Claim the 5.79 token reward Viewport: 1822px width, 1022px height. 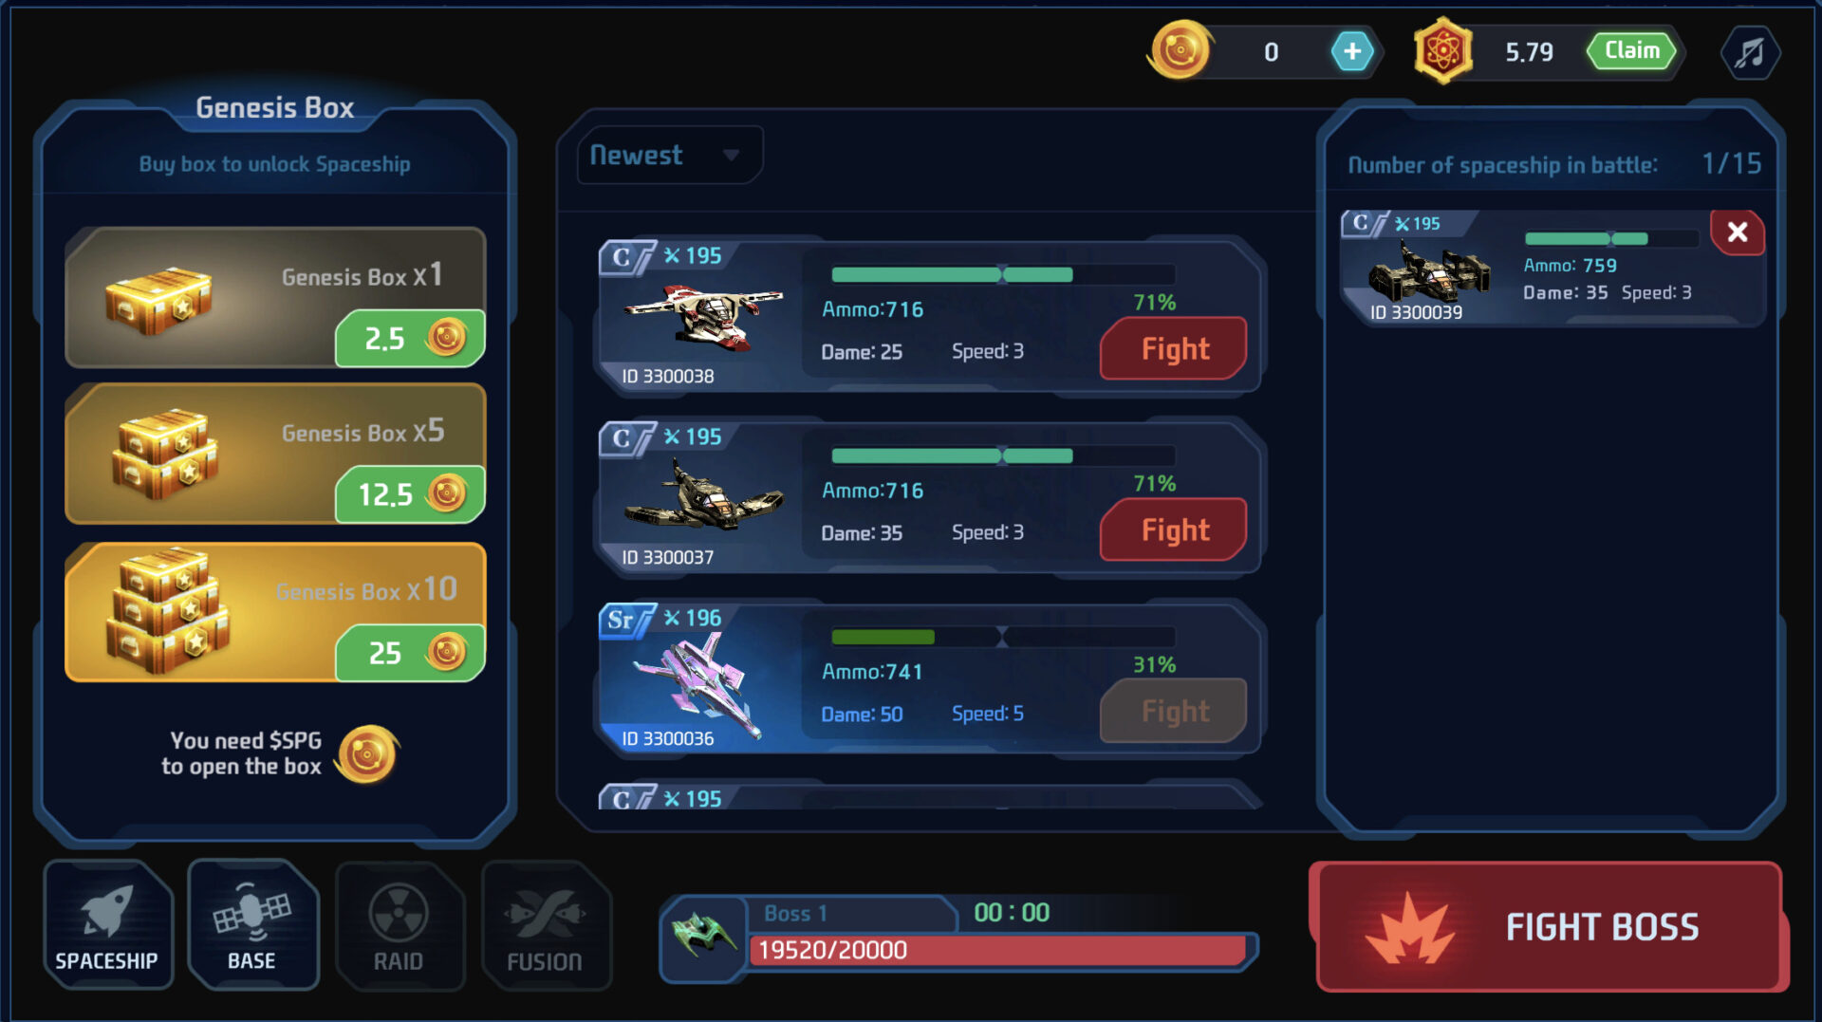tap(1632, 51)
